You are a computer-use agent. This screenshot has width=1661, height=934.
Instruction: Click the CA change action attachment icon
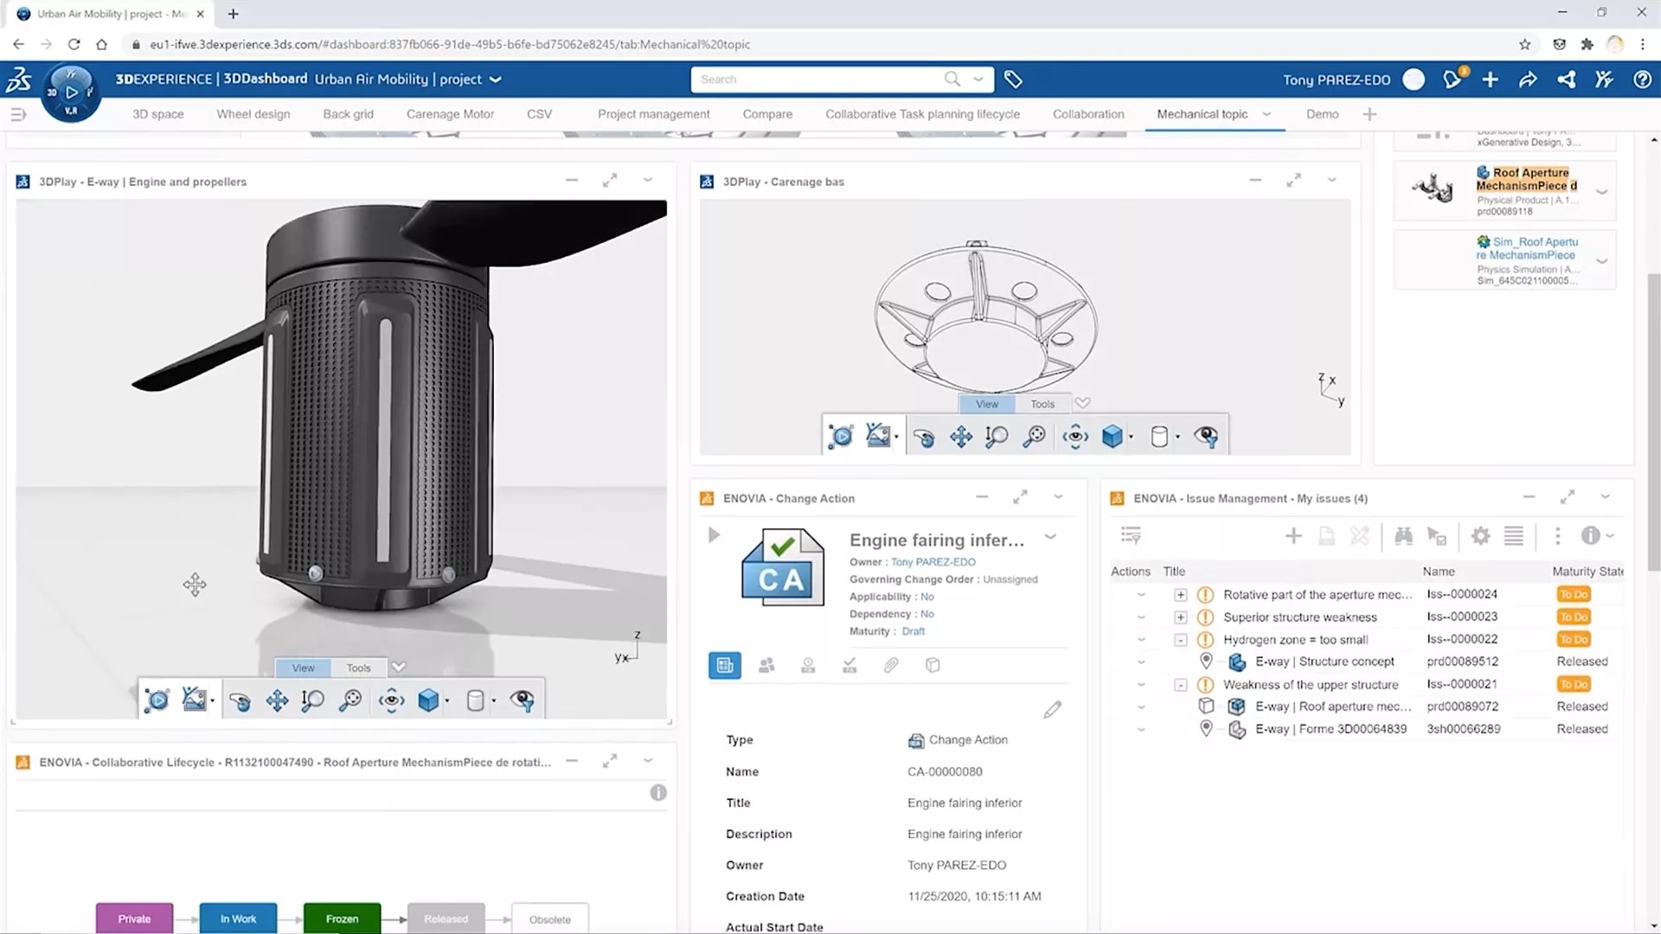pos(892,665)
